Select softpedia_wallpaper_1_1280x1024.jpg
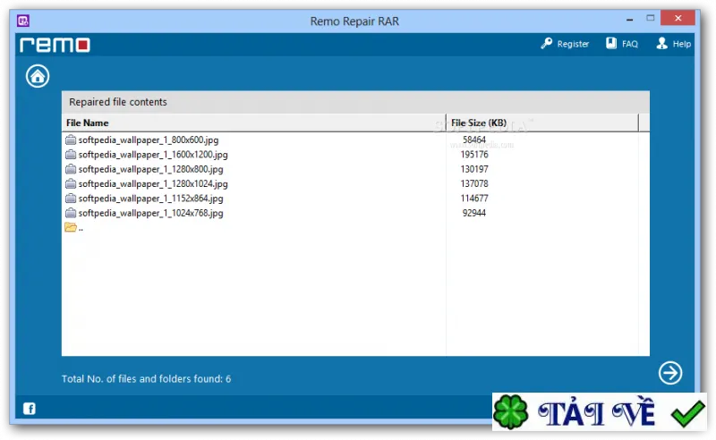The width and height of the screenshot is (716, 440). click(153, 183)
